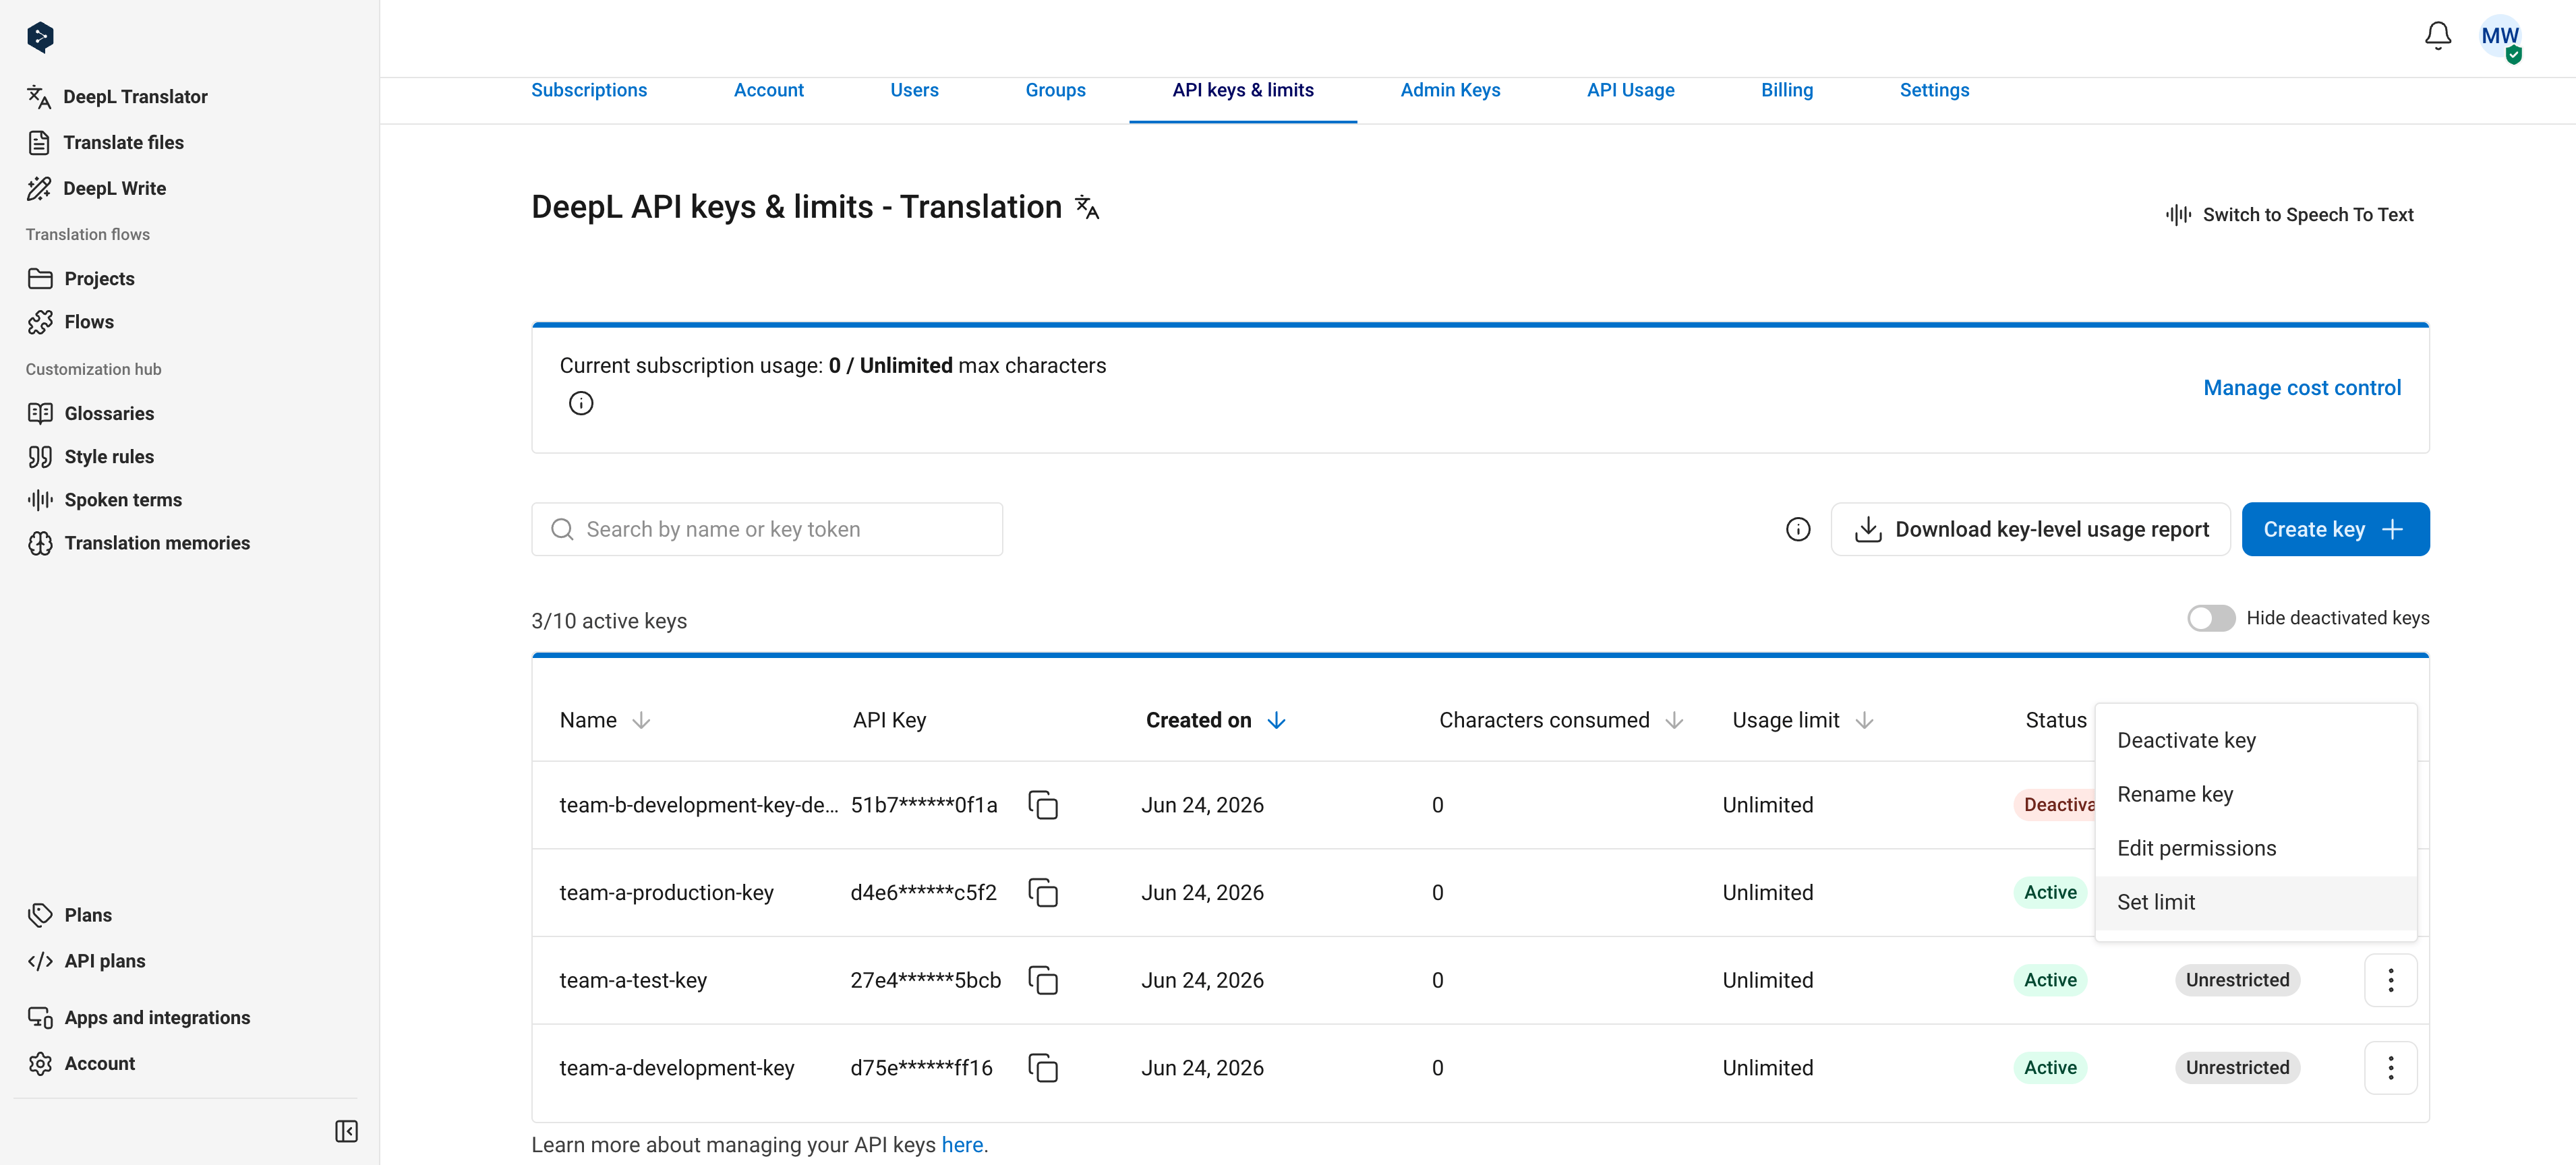Focus the key search field
This screenshot has height=1165, width=2576.
tap(767, 529)
